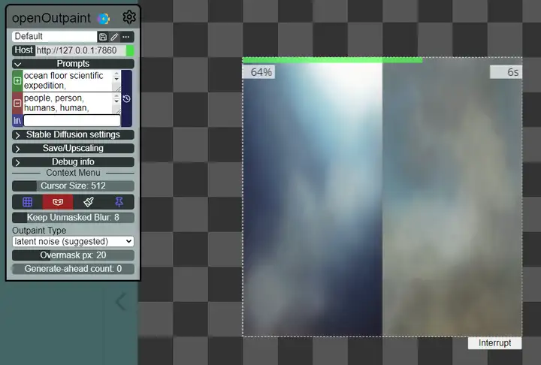This screenshot has height=365, width=541.
Task: Adjust the Keep Unmasked Blur slider
Action: point(73,217)
